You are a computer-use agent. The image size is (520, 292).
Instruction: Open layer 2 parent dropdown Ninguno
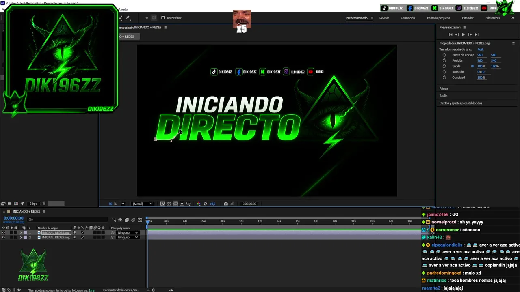[x=128, y=237]
